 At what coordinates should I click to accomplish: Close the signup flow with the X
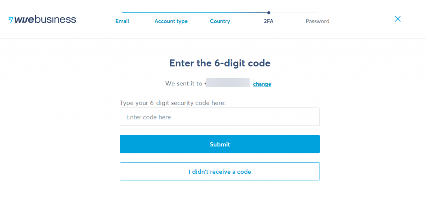coord(398,19)
